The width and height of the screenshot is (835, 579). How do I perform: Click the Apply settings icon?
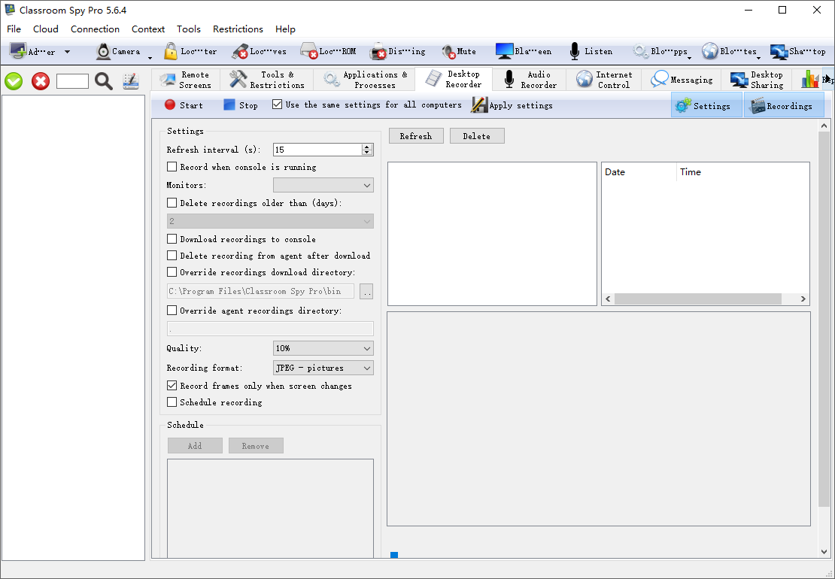click(x=479, y=105)
